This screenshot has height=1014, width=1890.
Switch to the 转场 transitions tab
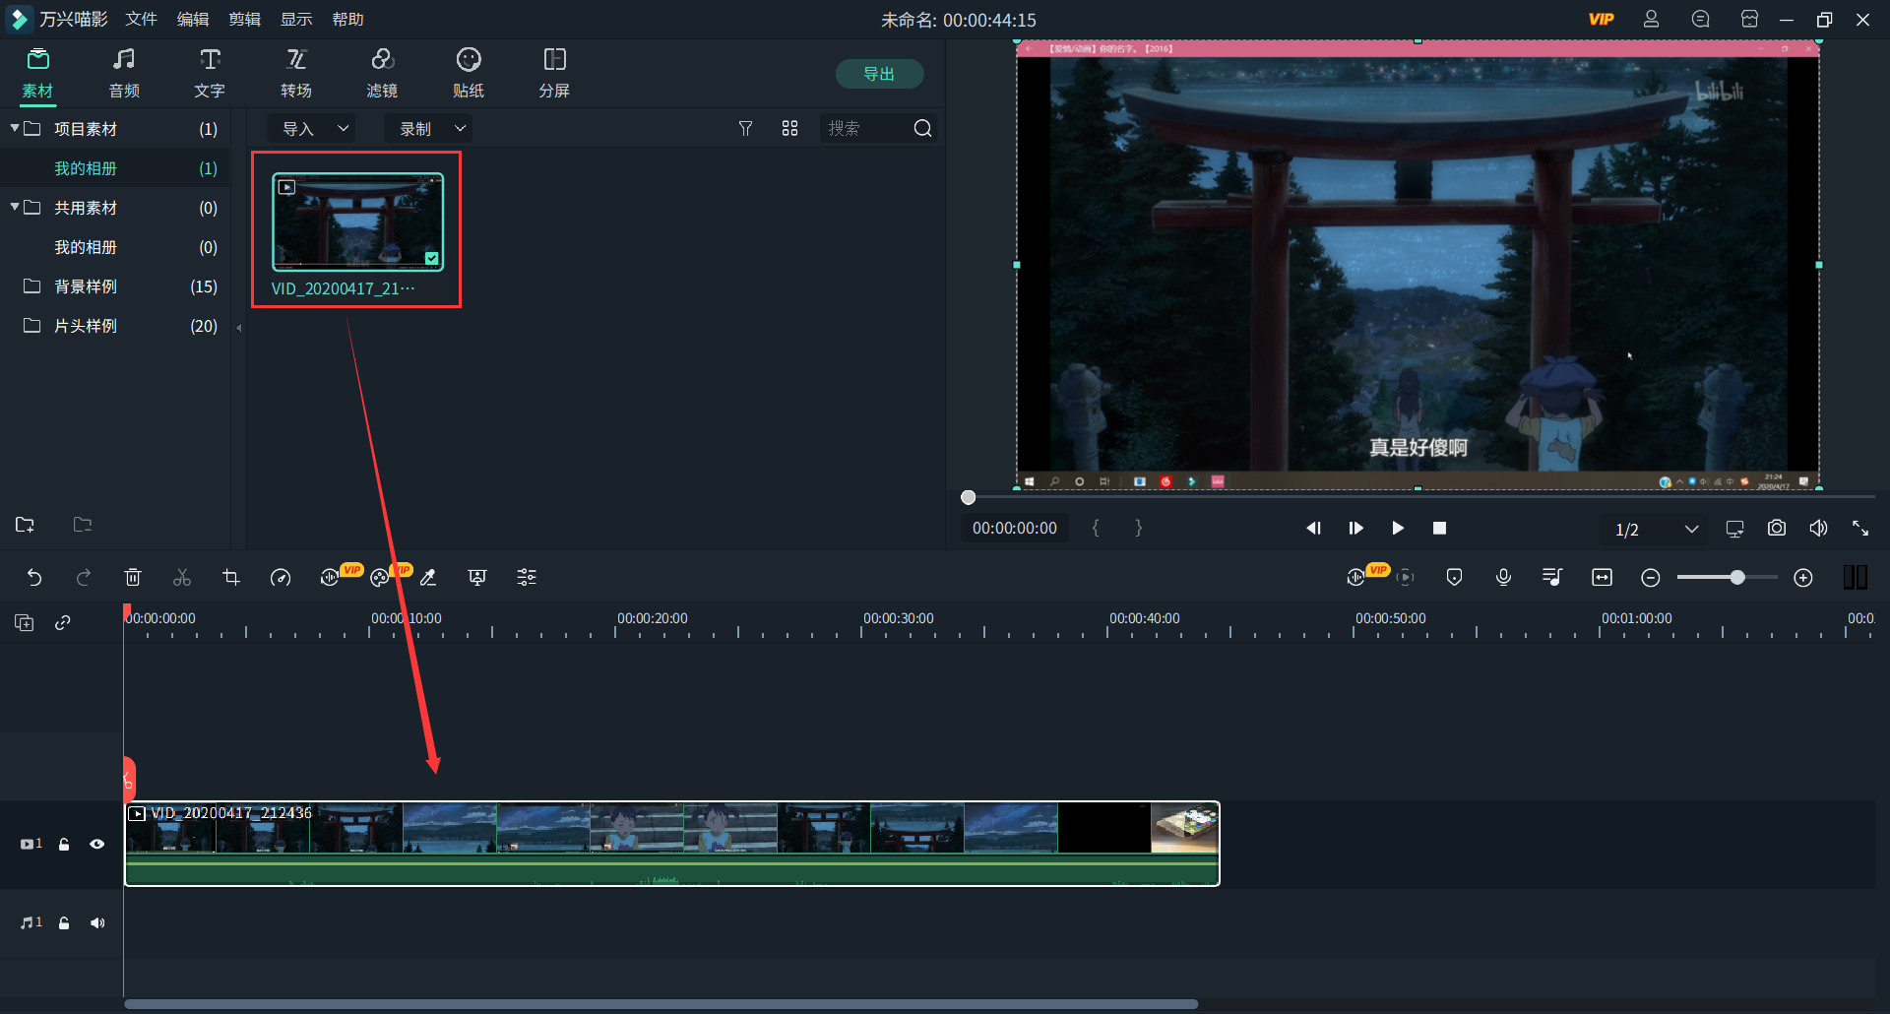click(296, 73)
